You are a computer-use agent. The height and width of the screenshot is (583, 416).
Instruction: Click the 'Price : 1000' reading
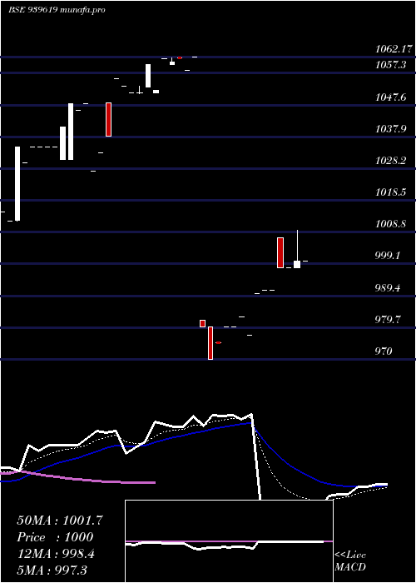click(56, 537)
